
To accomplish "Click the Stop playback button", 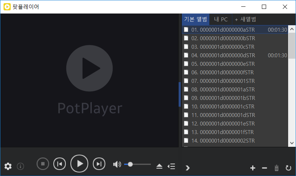I will coord(43,164).
